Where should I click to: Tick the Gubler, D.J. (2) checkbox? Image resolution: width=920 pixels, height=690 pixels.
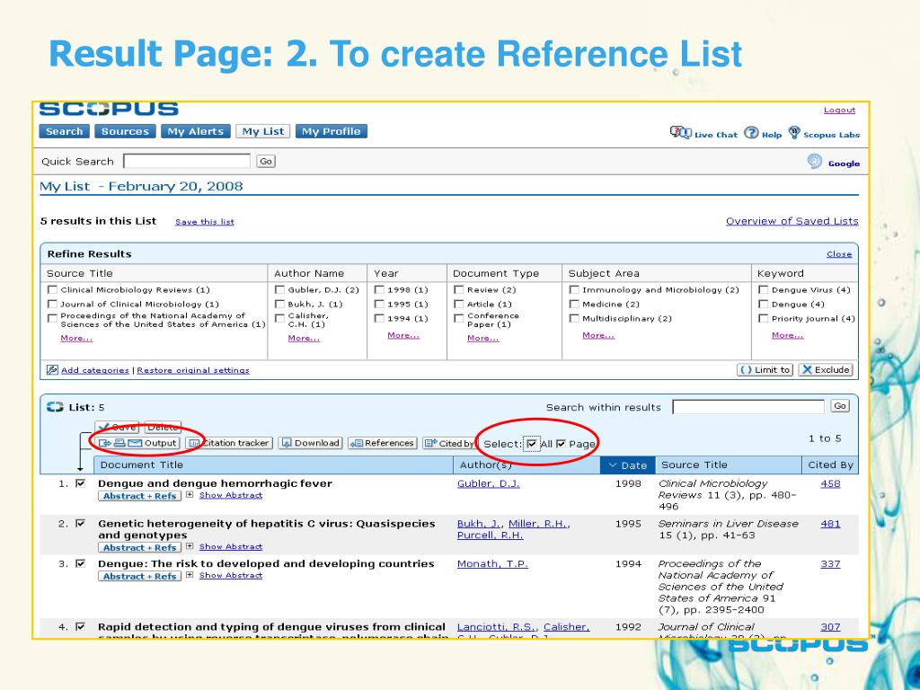click(x=280, y=289)
